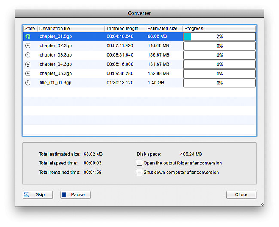Click estimated size 114.66 MB
279x227 pixels.
point(158,45)
